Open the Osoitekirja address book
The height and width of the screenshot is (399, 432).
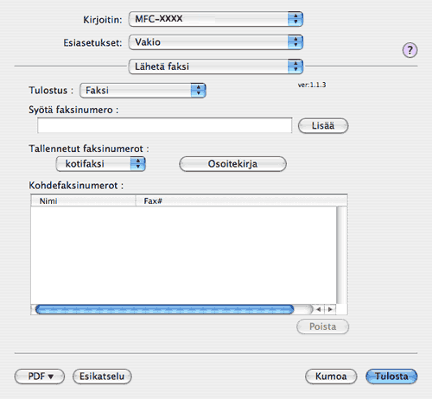(232, 164)
